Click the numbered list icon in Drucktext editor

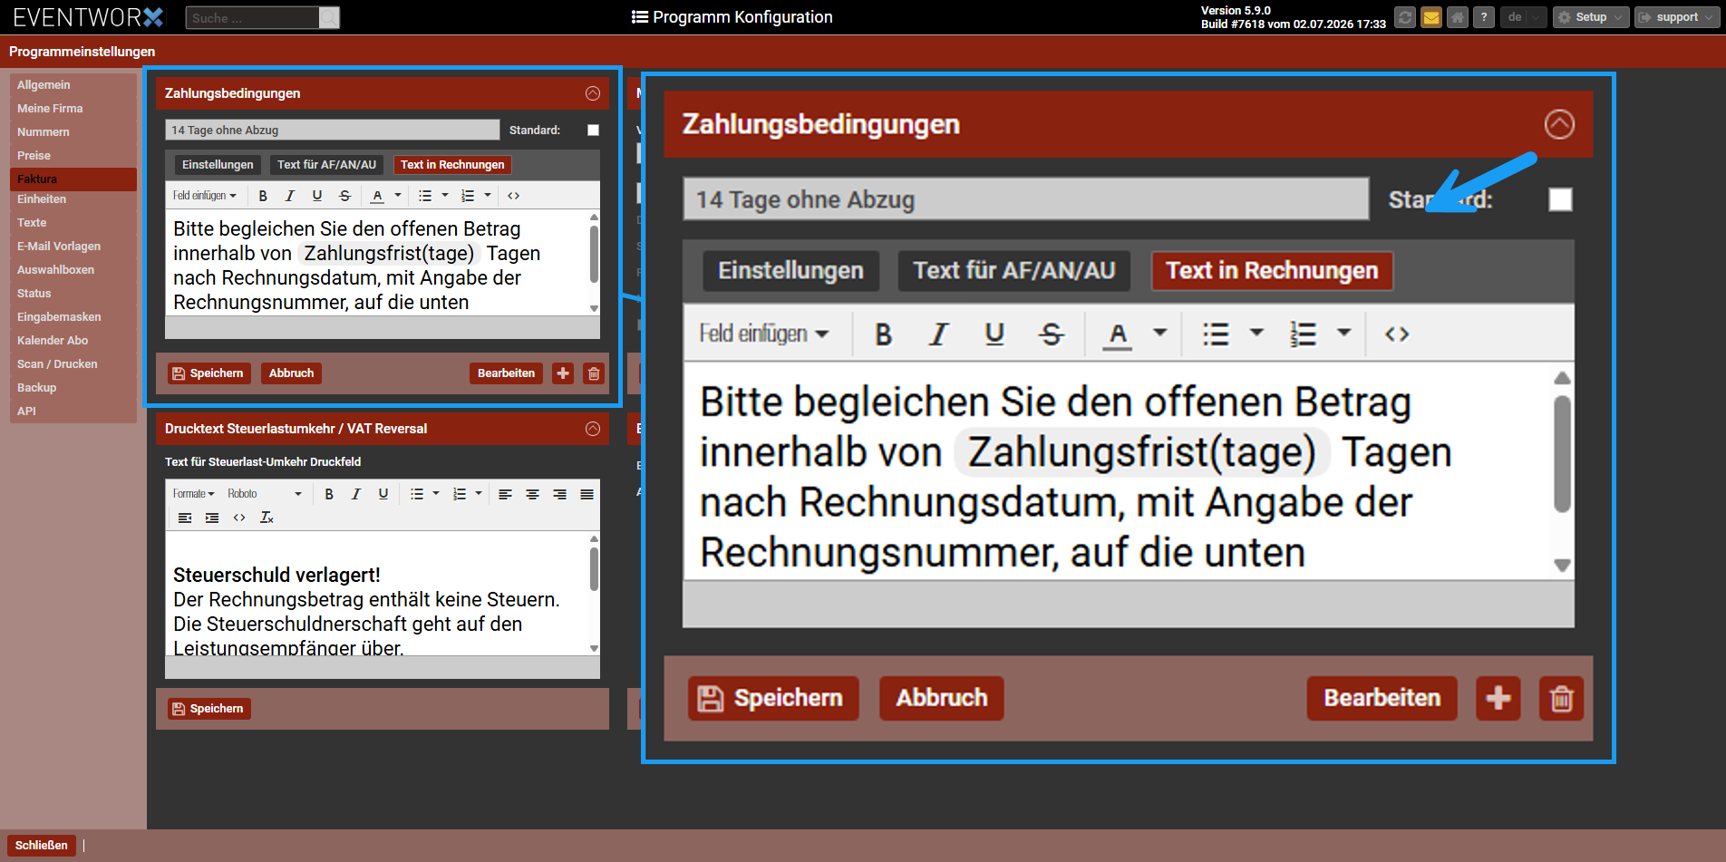pos(460,494)
